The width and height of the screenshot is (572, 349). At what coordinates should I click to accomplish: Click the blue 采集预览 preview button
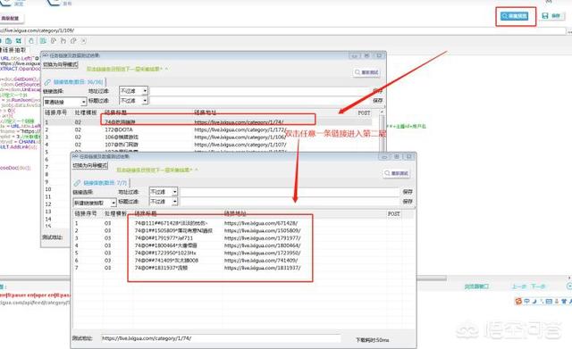point(515,16)
